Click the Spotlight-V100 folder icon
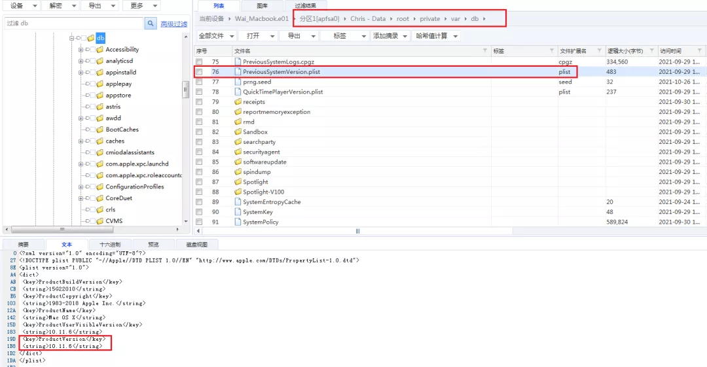Image resolution: width=707 pixels, height=367 pixels. (238, 192)
